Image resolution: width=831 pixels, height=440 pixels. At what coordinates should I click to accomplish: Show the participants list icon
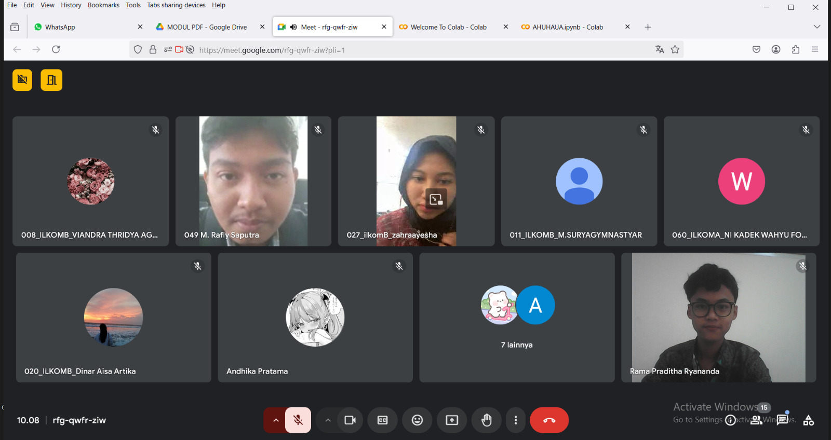pyautogui.click(x=756, y=420)
